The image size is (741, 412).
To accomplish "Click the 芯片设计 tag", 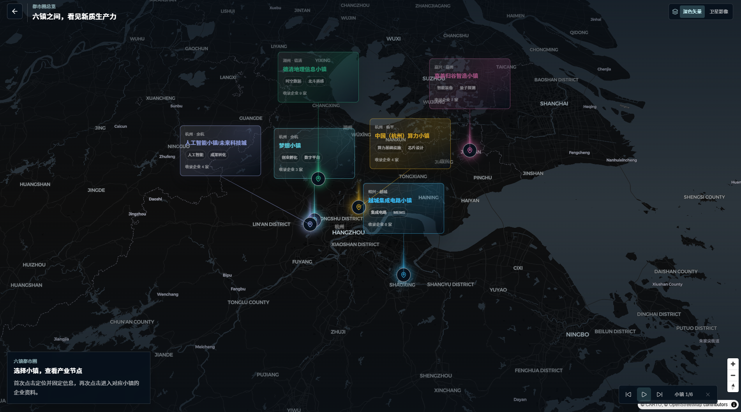I will [416, 148].
